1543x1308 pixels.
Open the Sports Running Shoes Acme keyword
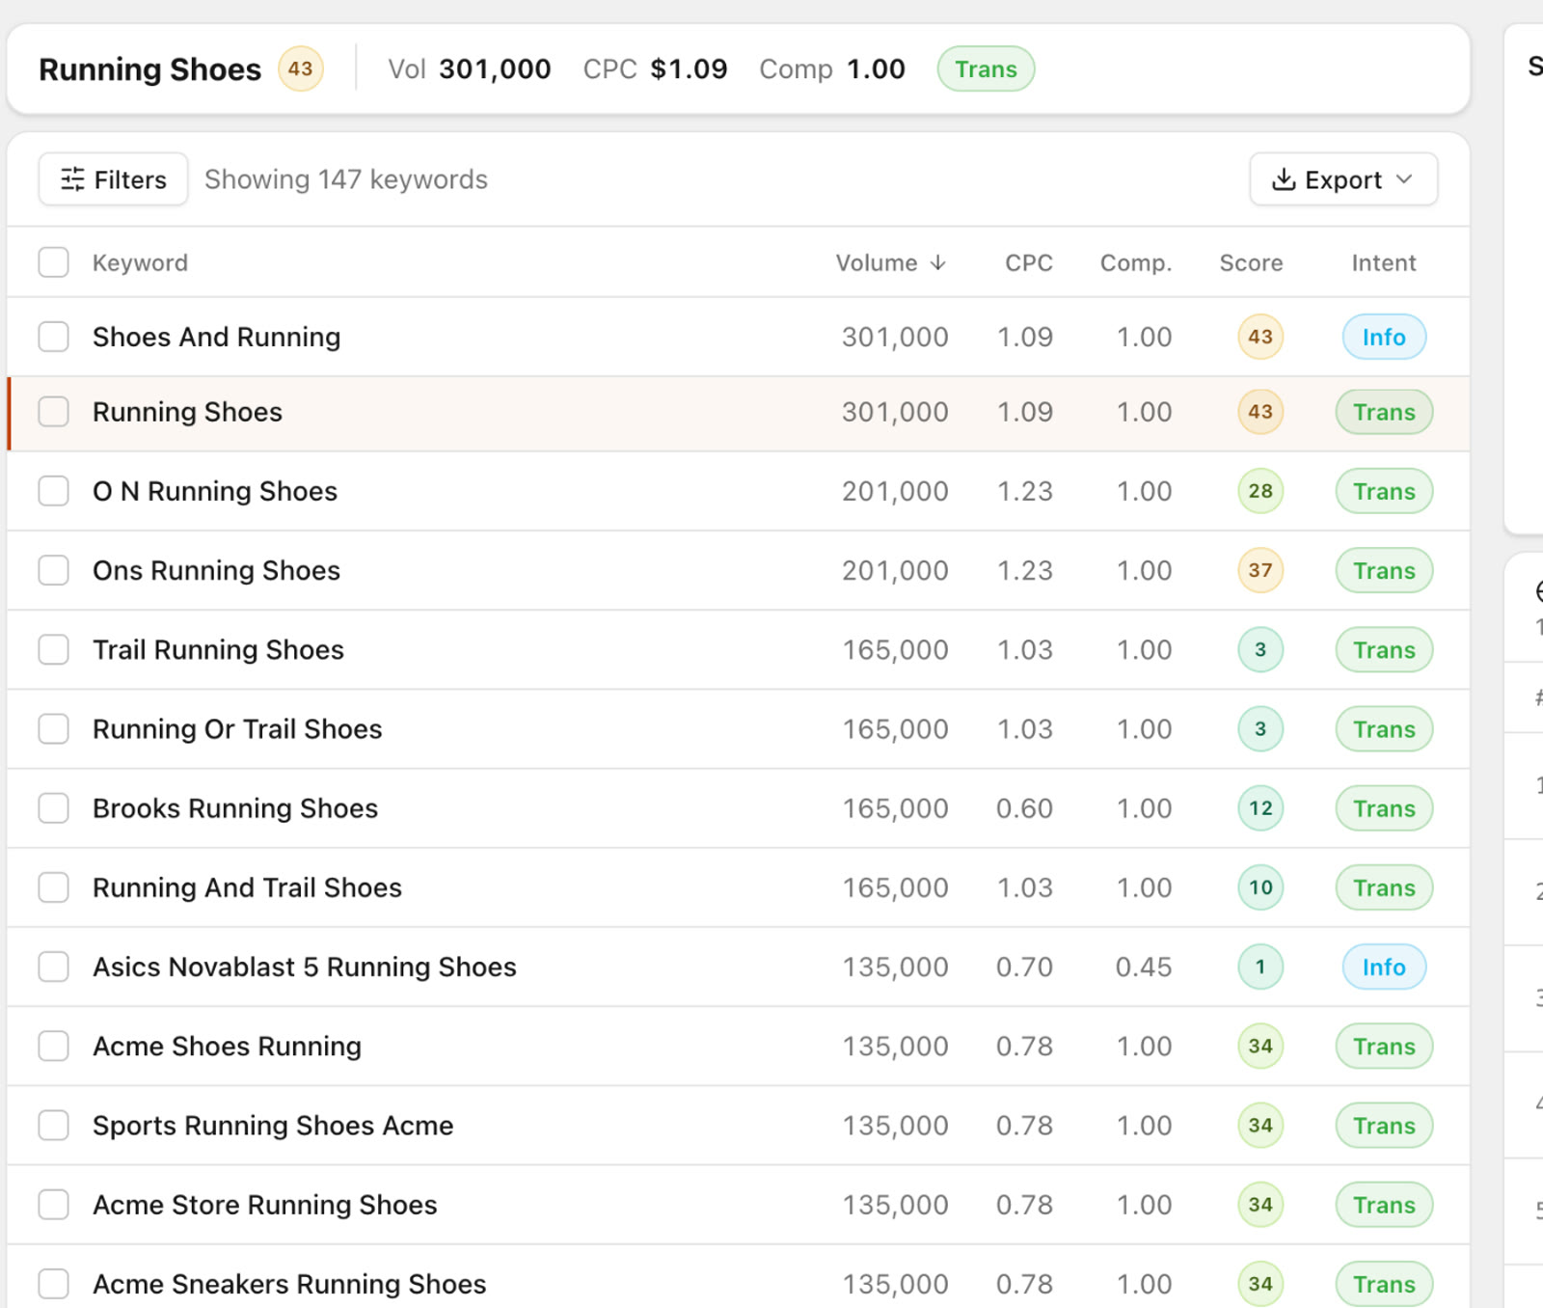(x=273, y=1126)
